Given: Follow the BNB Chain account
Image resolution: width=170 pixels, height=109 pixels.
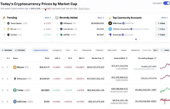Looking at the screenshot, I should [x=161, y=23].
